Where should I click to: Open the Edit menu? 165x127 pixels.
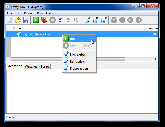point(18,13)
